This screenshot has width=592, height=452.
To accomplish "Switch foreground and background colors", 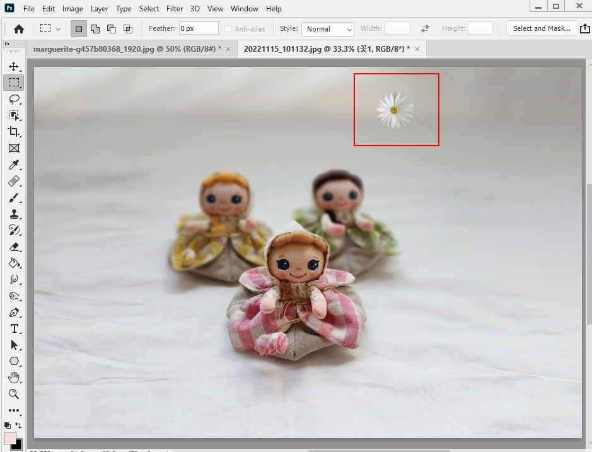I will (x=18, y=425).
